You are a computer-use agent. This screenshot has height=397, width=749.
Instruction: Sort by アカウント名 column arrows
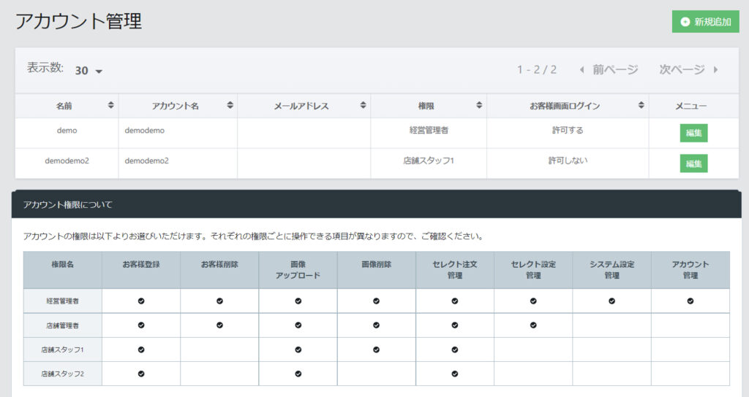[230, 106]
